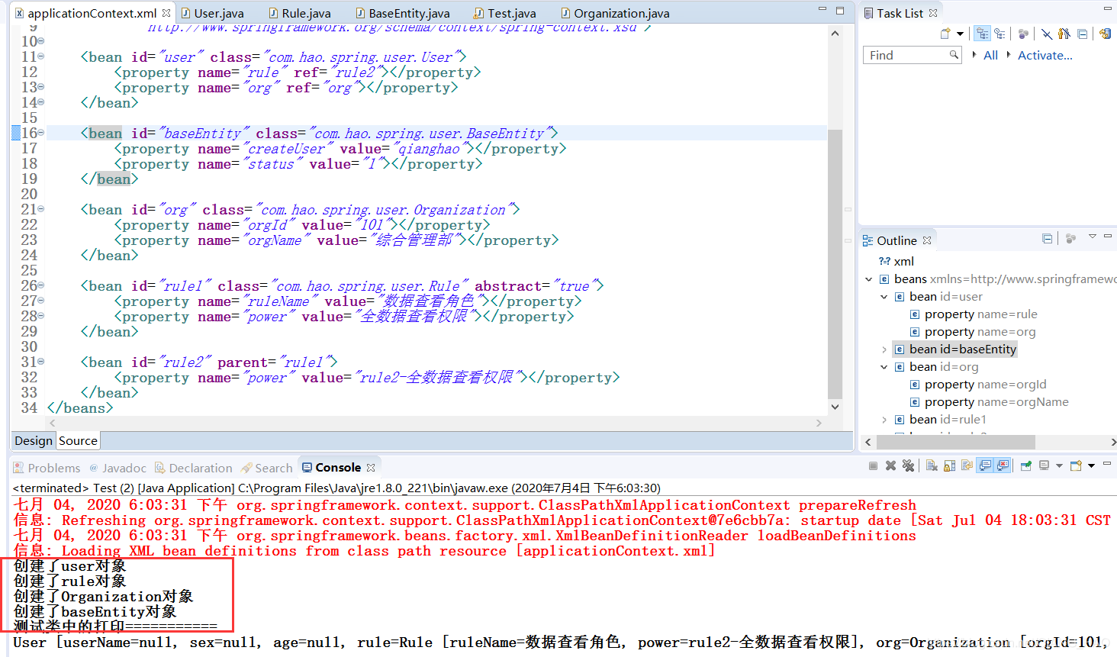This screenshot has width=1117, height=657.
Task: Remove All Terminated Launches in Console
Action: 908,465
